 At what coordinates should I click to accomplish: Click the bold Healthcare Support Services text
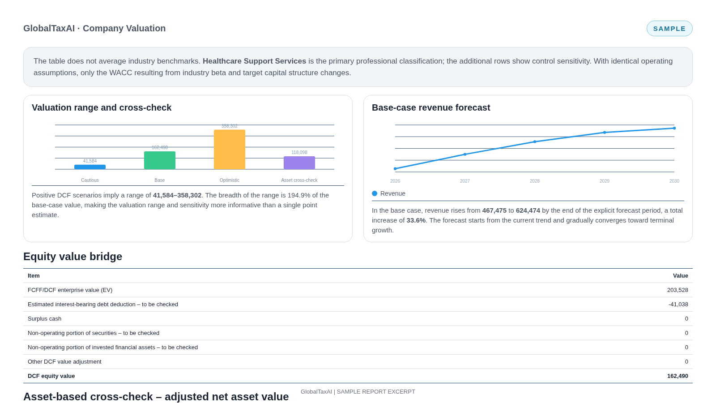254,61
